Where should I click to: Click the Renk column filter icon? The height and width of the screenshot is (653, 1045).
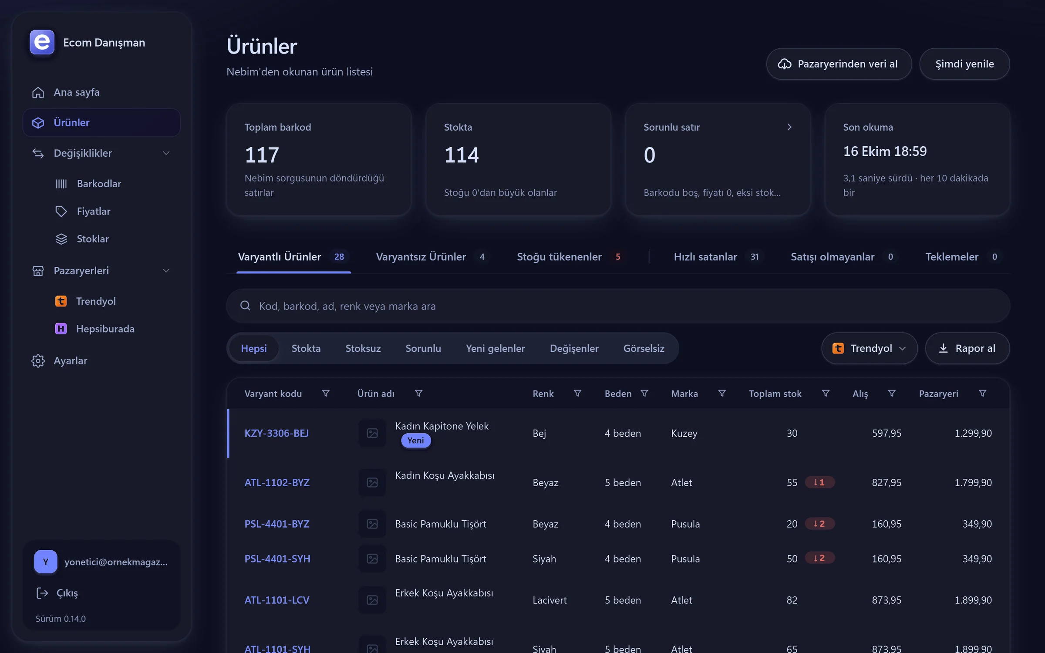pos(578,394)
